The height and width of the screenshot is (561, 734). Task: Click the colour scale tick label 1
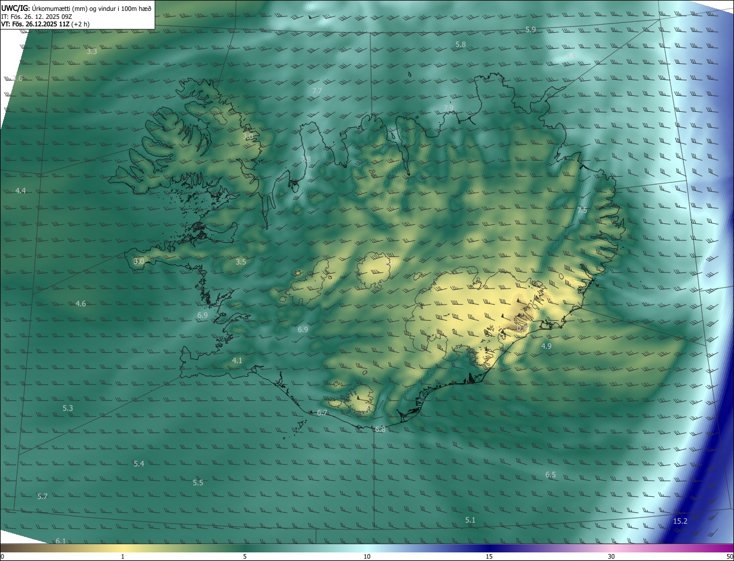[x=123, y=557]
